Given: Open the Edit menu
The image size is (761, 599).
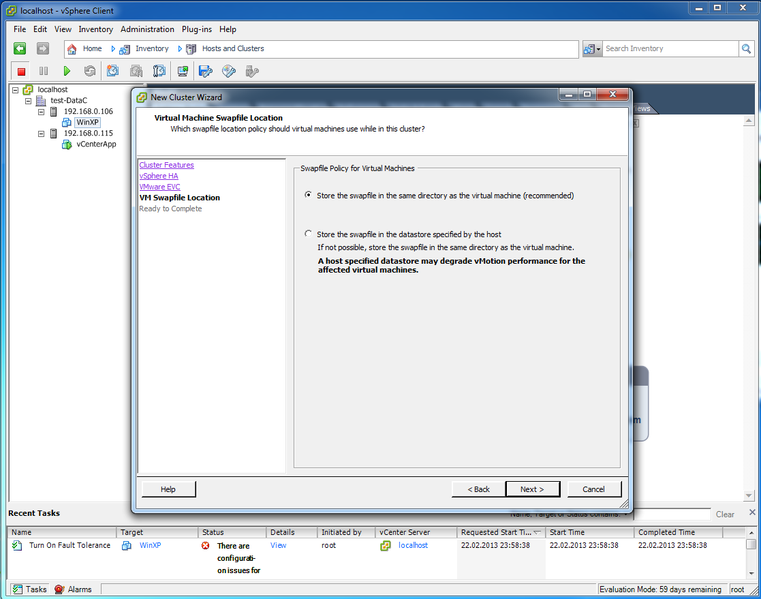Looking at the screenshot, I should pos(40,29).
